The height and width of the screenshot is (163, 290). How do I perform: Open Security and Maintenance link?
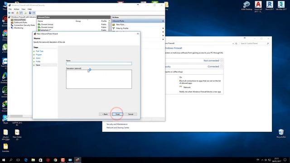[117, 124]
